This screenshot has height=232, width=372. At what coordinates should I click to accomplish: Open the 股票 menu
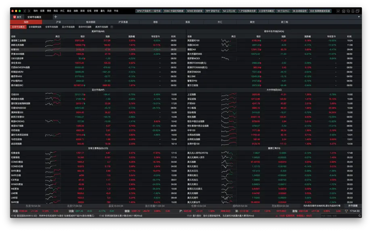pyautogui.click(x=42, y=11)
